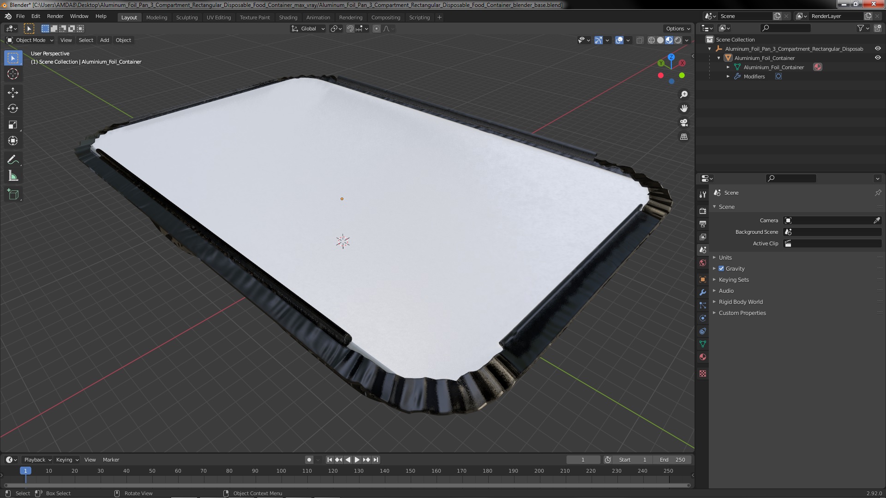Enable the Gravity checkbox
The width and height of the screenshot is (886, 498).
[721, 268]
